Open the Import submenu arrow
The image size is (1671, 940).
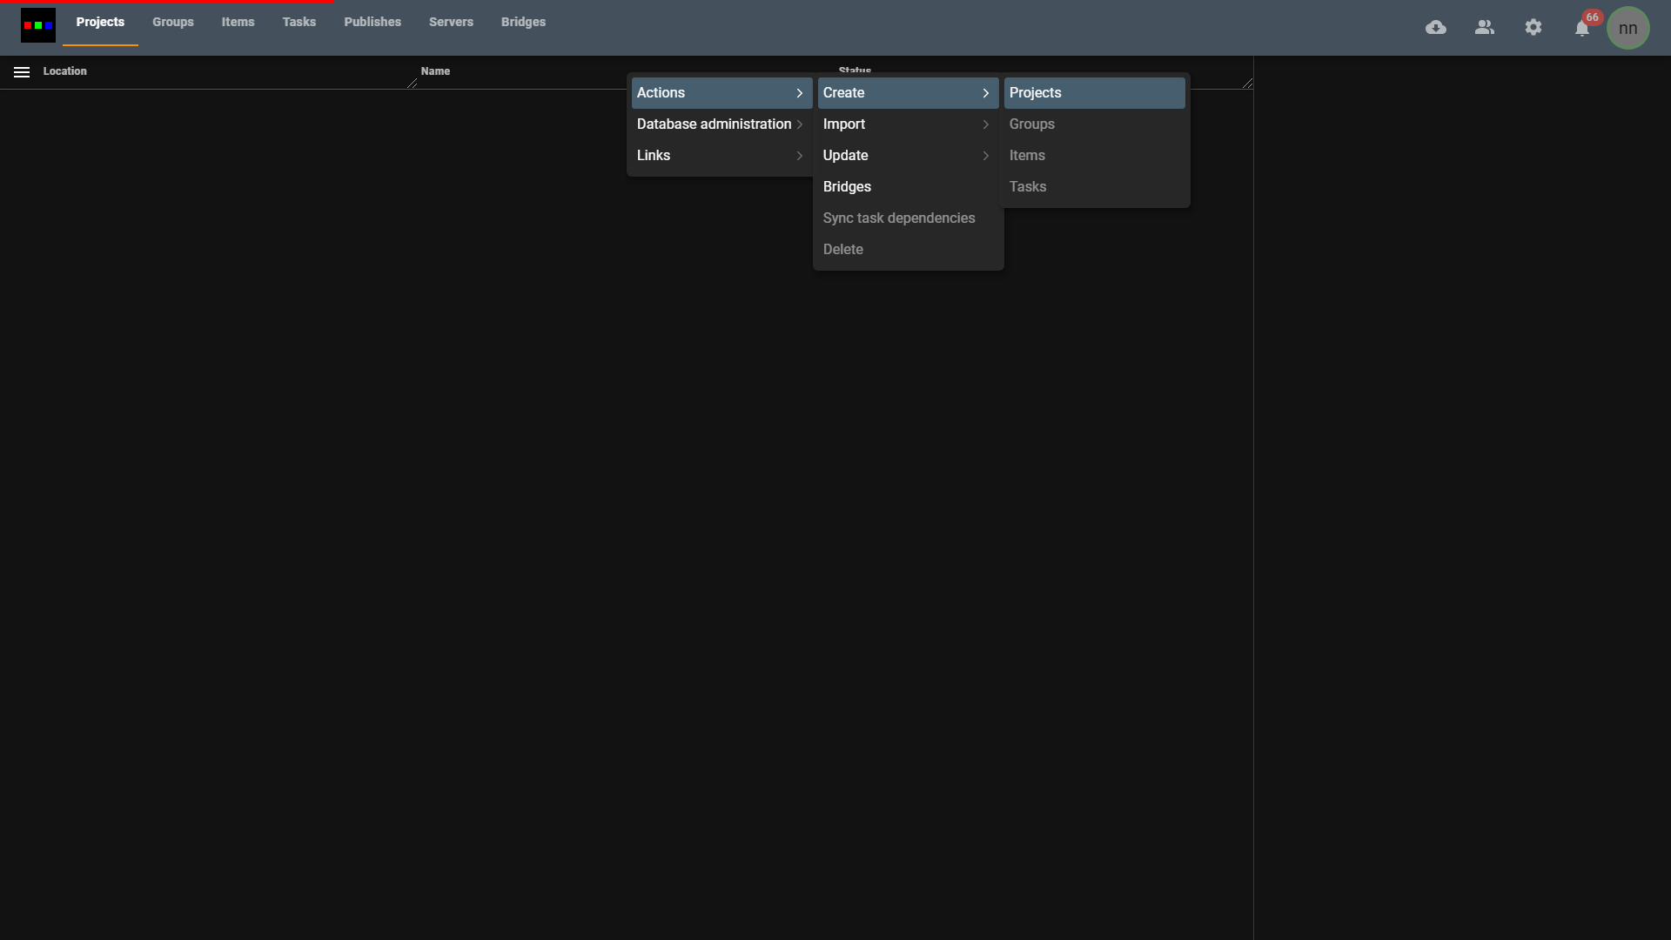[x=985, y=124]
